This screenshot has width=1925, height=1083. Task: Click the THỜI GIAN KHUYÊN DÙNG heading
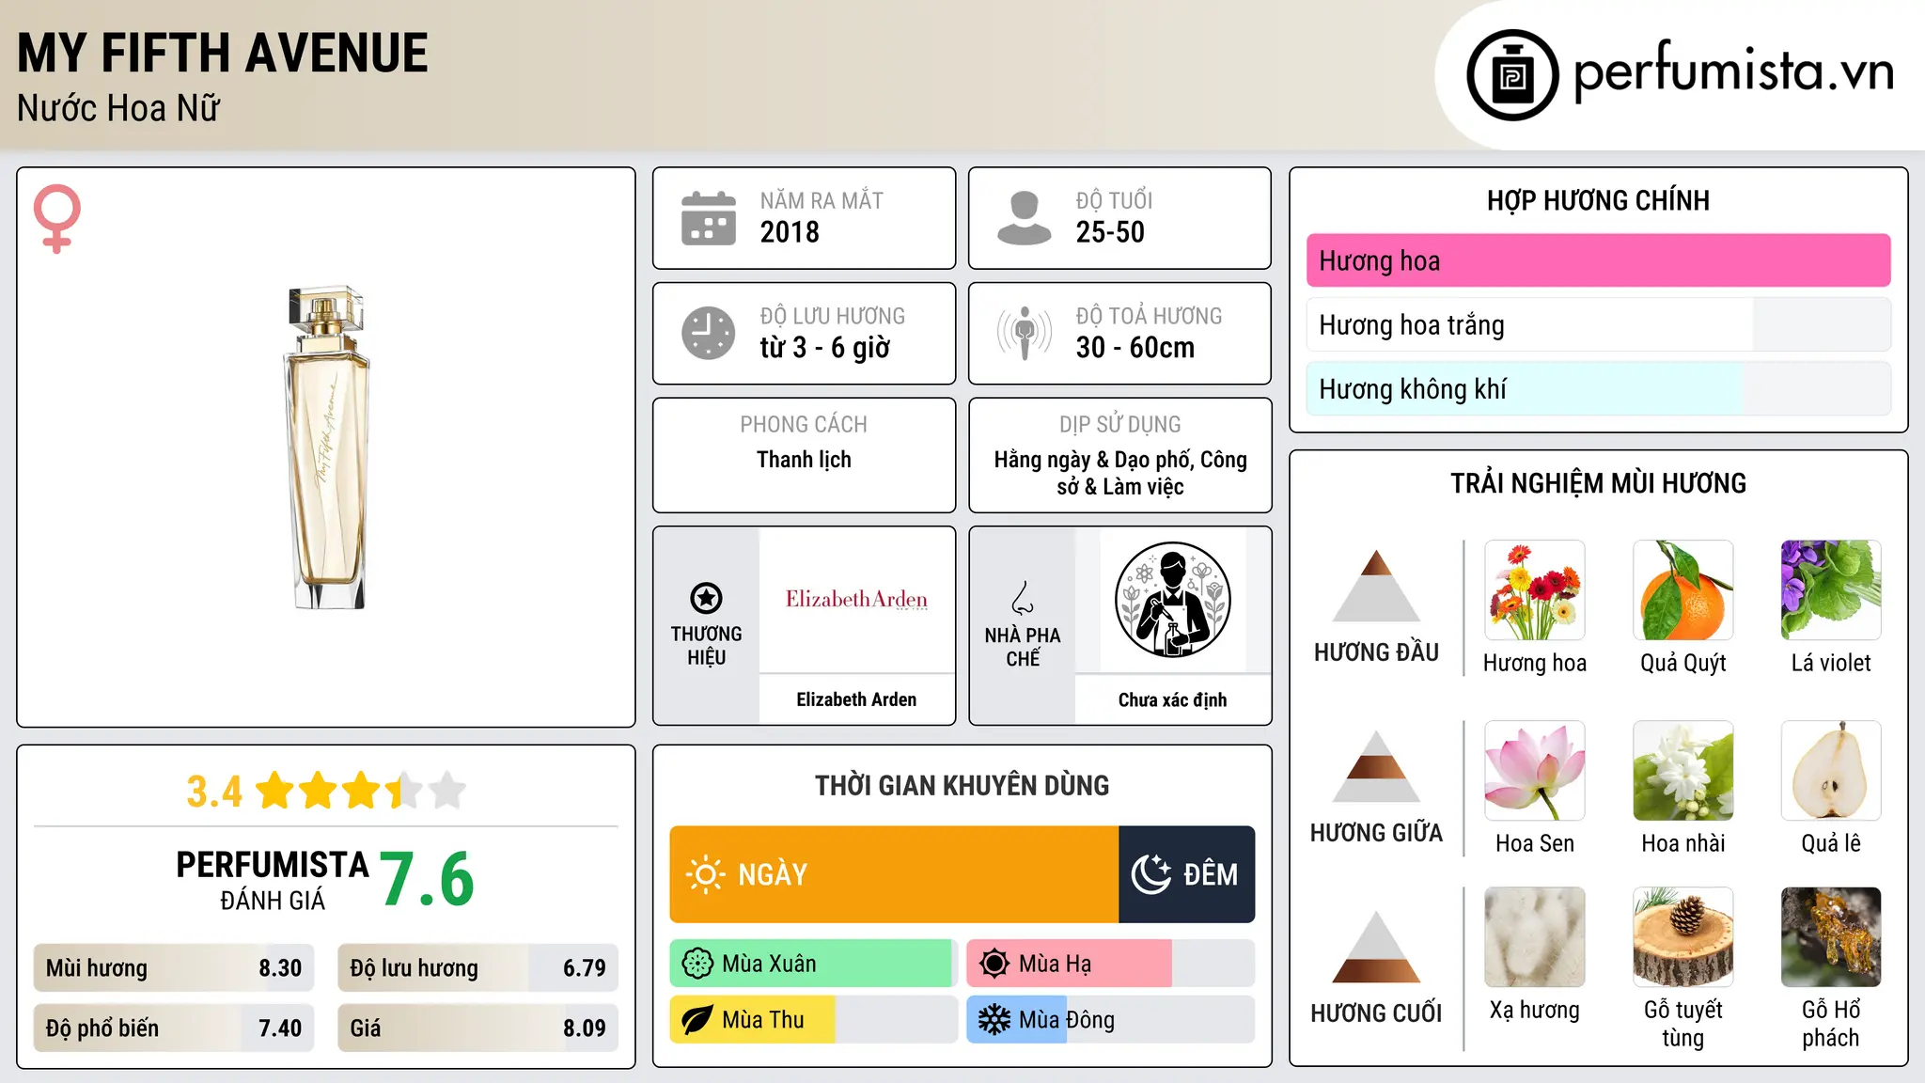tap(962, 786)
